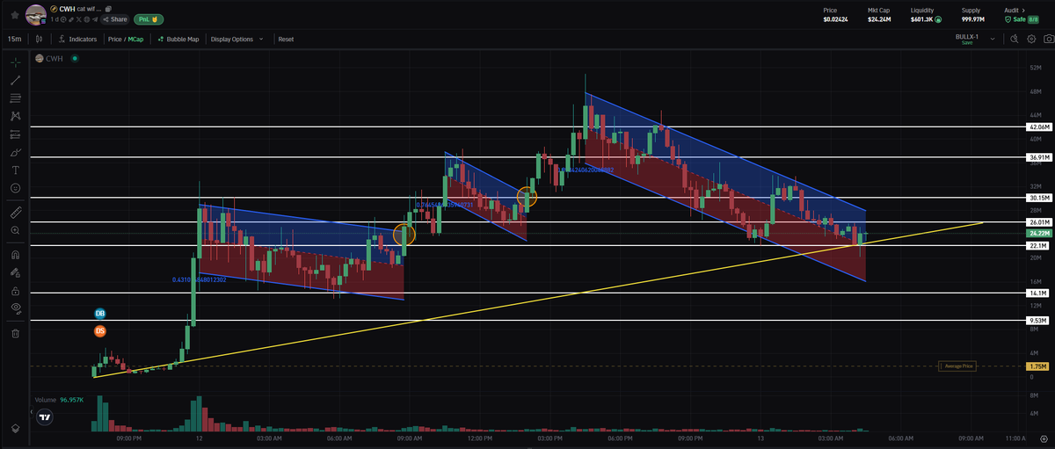Open chart settings gear
Viewport: 1055px width, 449px height.
coord(1031,39)
